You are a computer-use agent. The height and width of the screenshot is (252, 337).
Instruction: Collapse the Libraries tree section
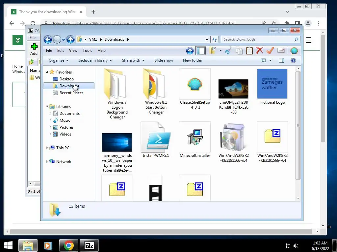tap(47, 107)
